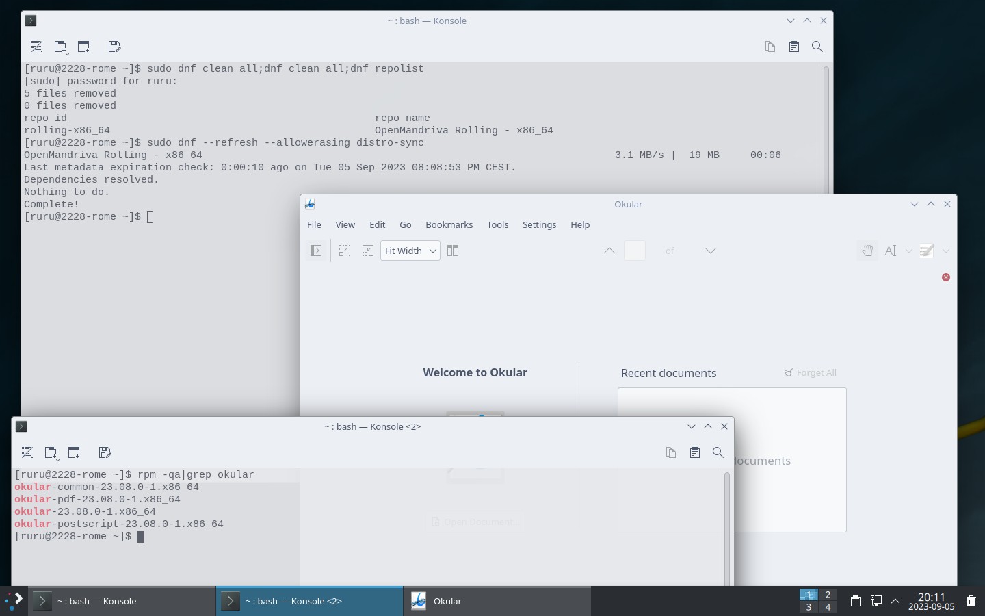Click New Tab icon in Konsole <2>
Viewport: 985px width, 616px height.
51,452
